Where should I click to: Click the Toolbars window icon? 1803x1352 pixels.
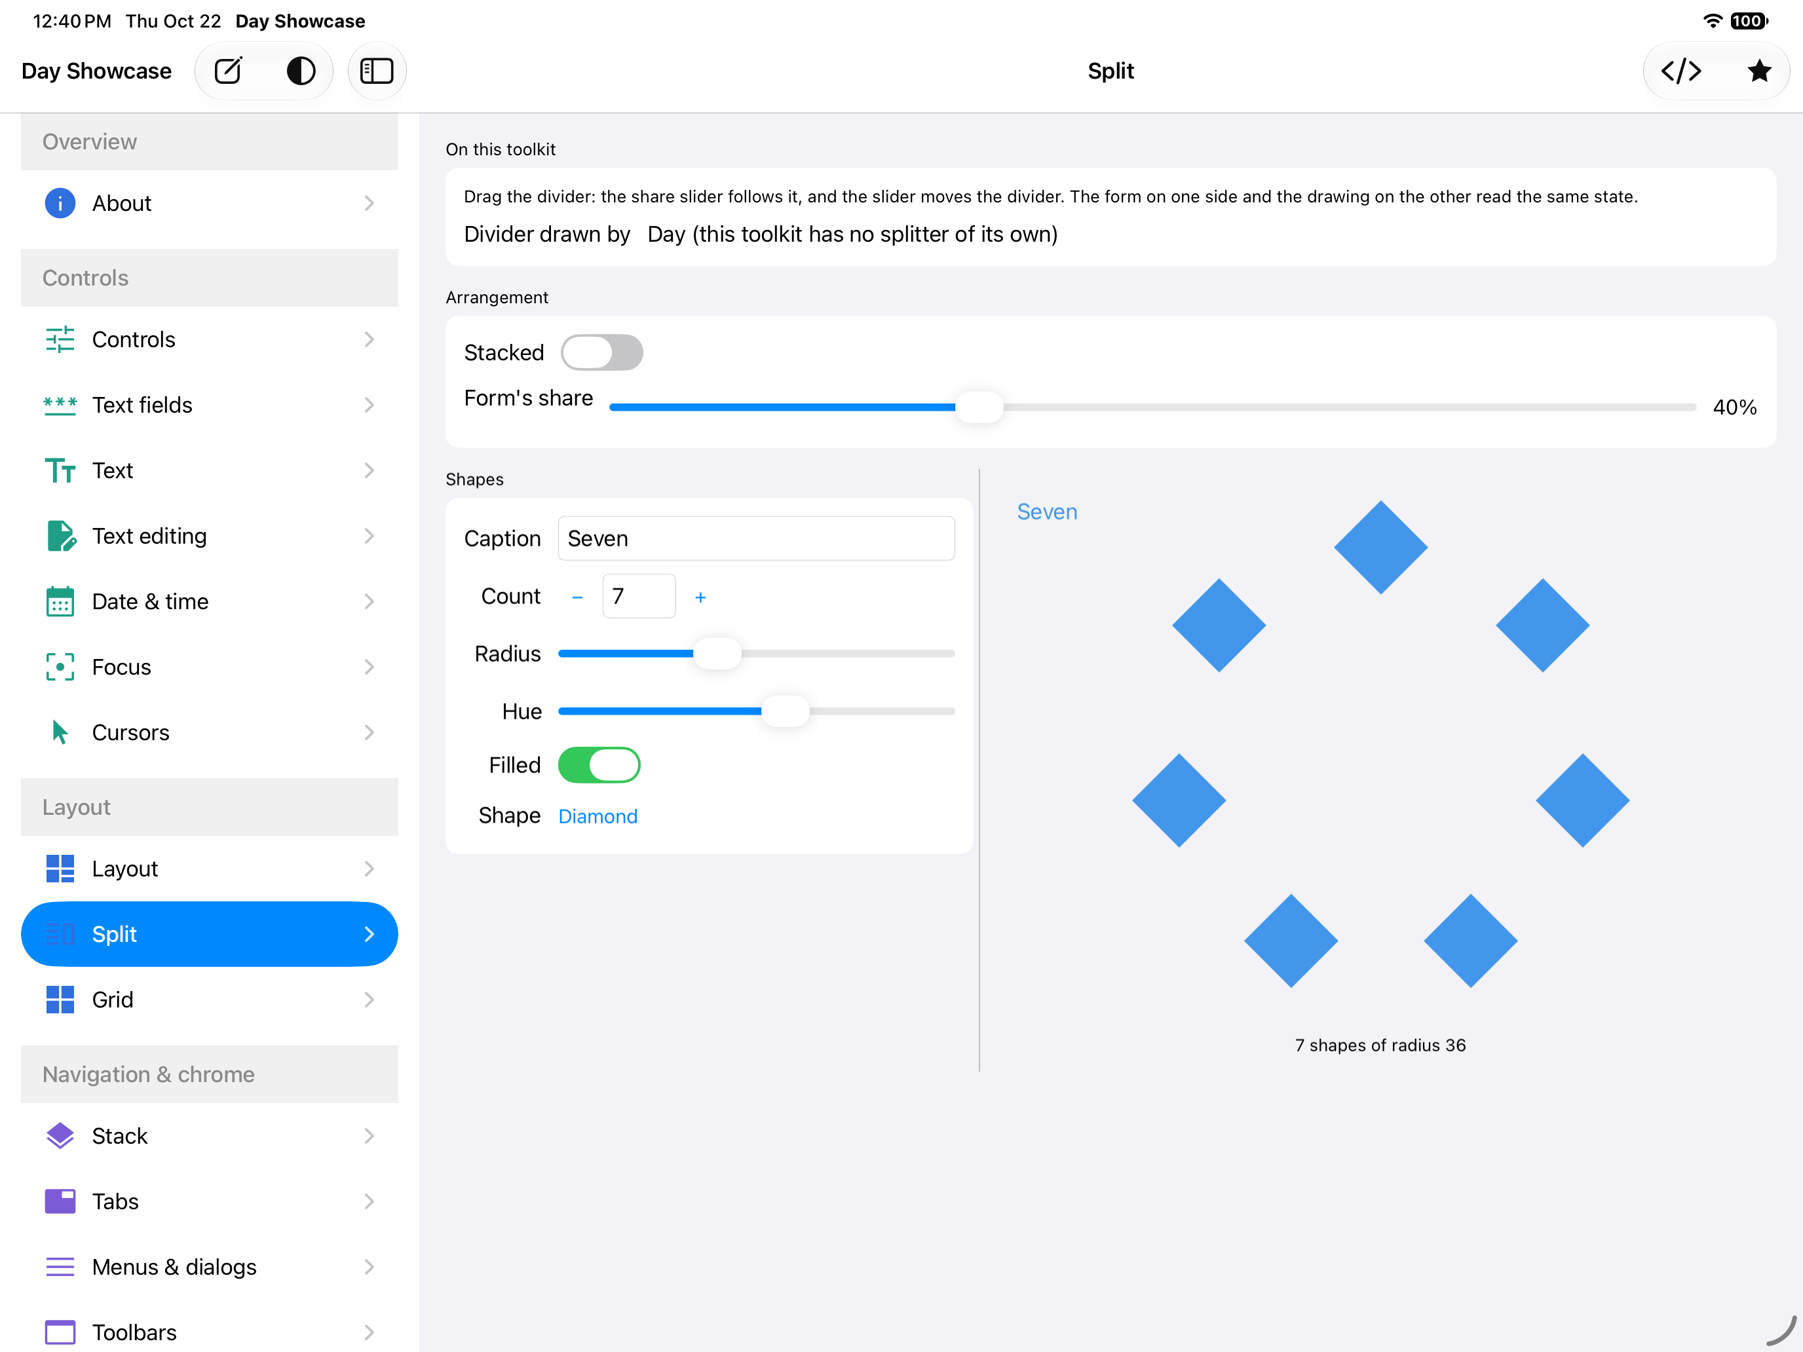coord(60,1332)
